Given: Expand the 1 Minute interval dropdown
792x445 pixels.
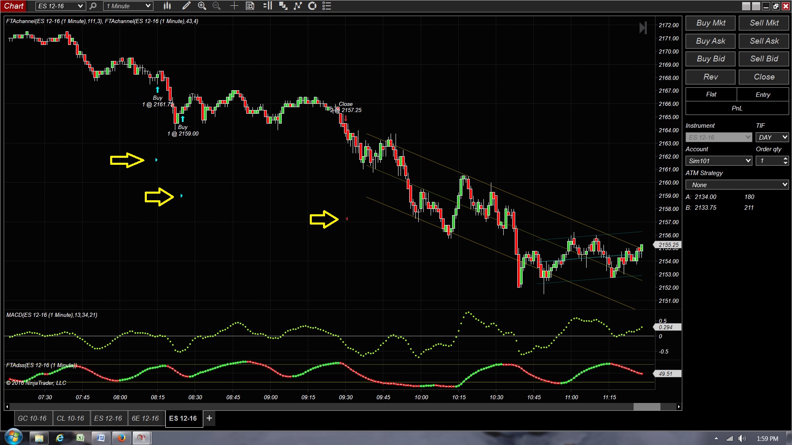Looking at the screenshot, I should (x=148, y=6).
